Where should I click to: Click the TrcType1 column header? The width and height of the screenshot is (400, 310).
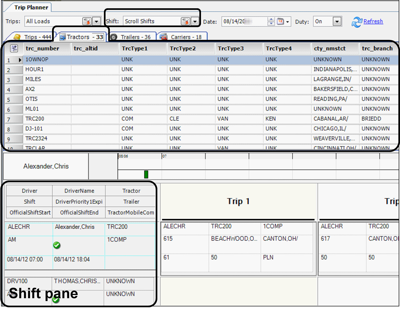(x=134, y=49)
